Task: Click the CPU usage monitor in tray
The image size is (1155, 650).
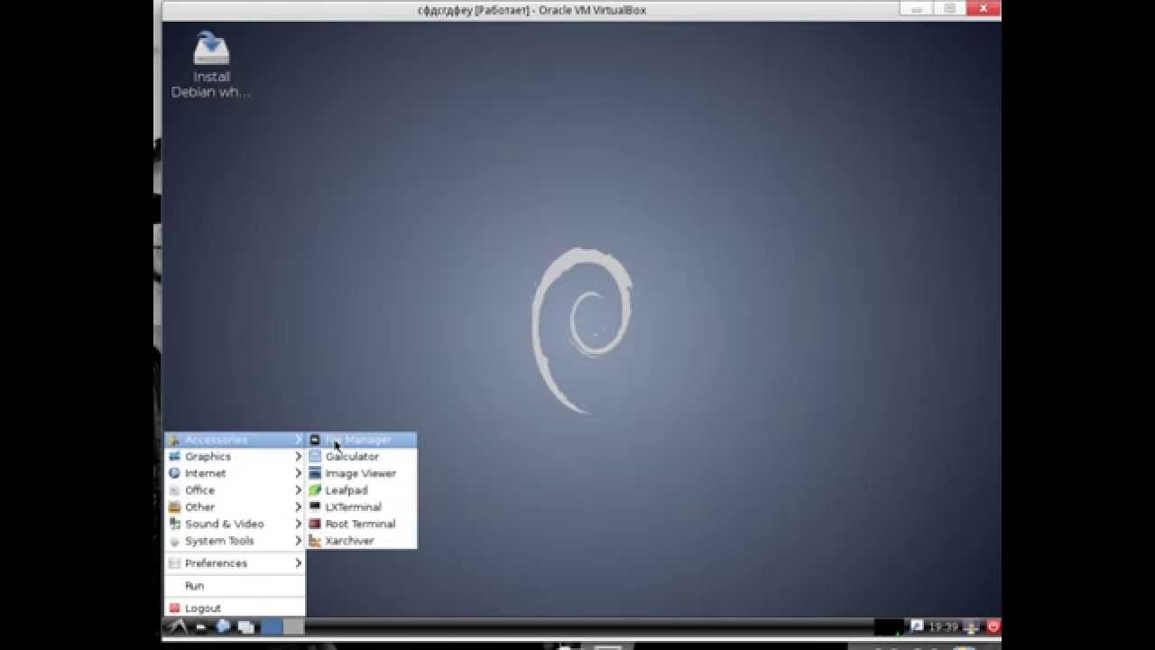Action: 889,627
